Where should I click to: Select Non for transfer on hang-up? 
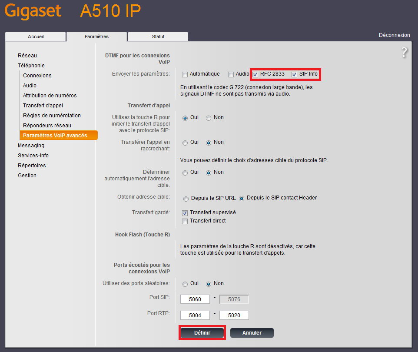(209, 143)
